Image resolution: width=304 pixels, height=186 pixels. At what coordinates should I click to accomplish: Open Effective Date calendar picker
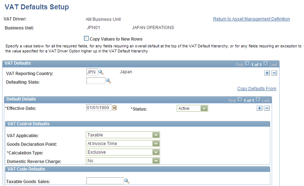pyautogui.click(x=114, y=108)
